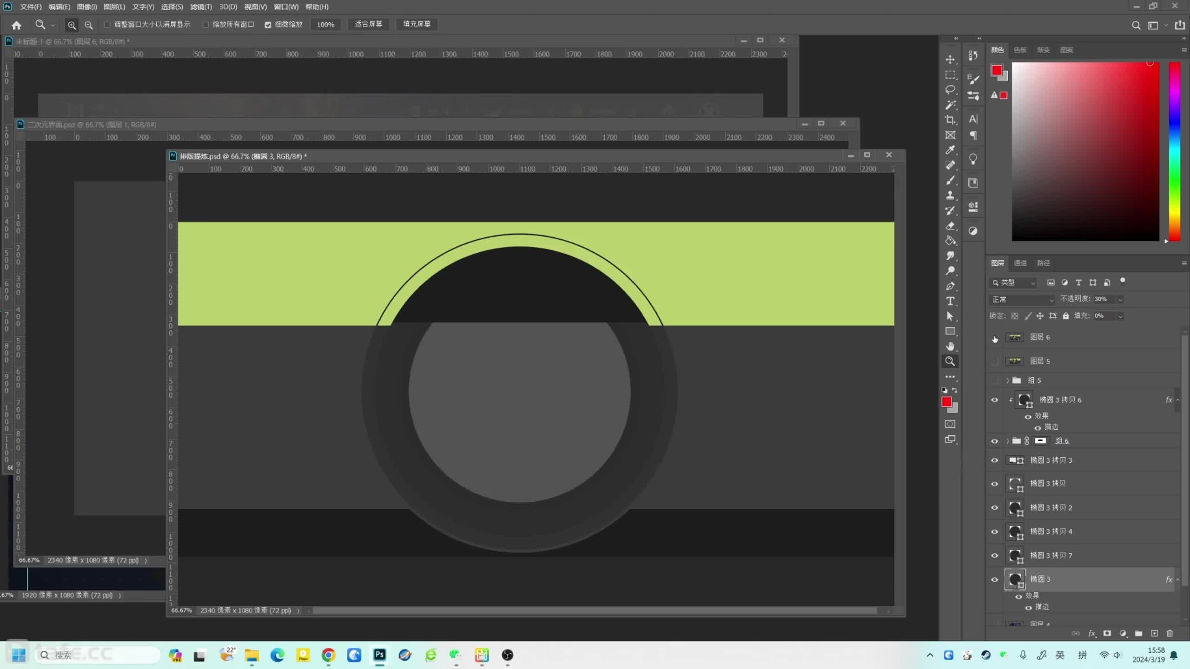The width and height of the screenshot is (1190, 669).
Task: Click the 适合屏幕 button
Action: tap(368, 24)
